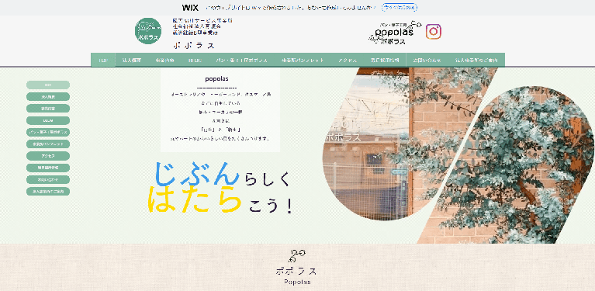
Task: Click the round green ポポラス logo
Action: tap(148, 31)
